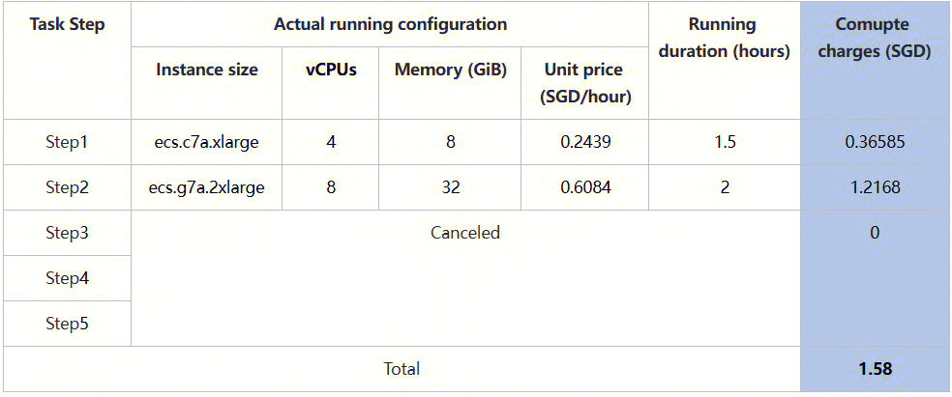Select the Running duration (hours) header
952x397 pixels.
[x=724, y=38]
